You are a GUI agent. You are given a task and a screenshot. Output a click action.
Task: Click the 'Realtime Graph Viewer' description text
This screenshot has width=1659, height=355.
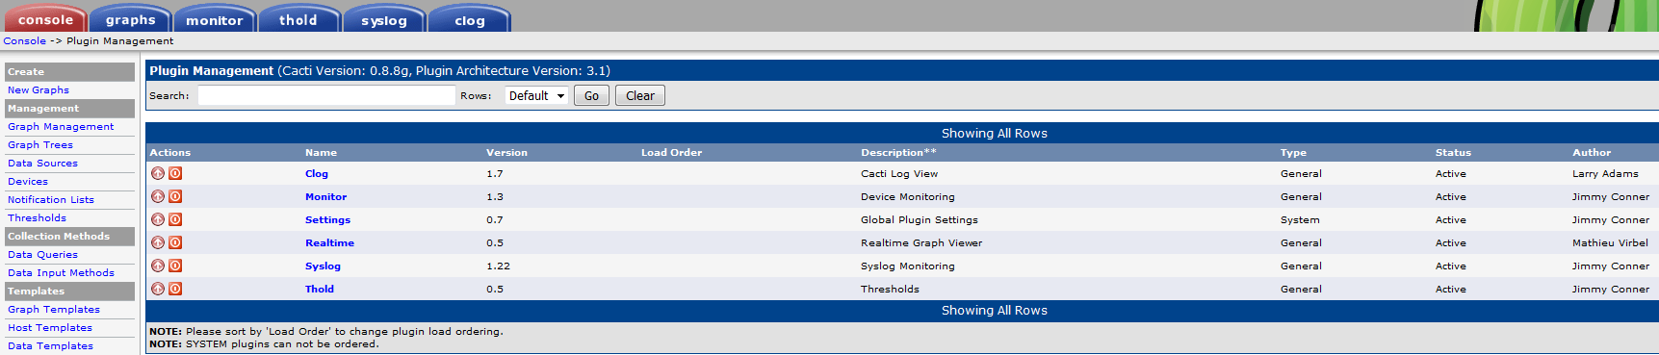tap(921, 242)
